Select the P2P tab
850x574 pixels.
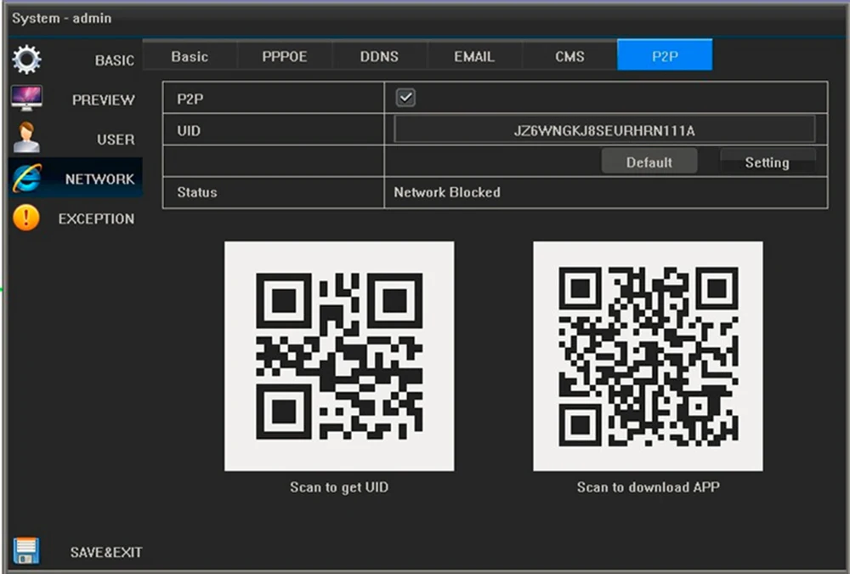pos(665,54)
